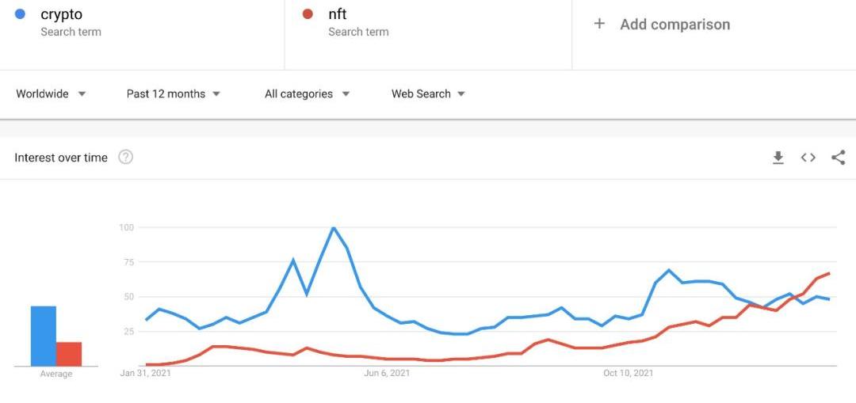Download the Interest over time chart data
The width and height of the screenshot is (856, 403).
(778, 158)
